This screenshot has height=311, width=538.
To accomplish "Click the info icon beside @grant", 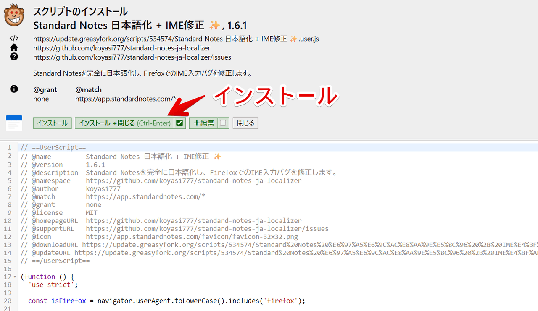I will (x=14, y=89).
